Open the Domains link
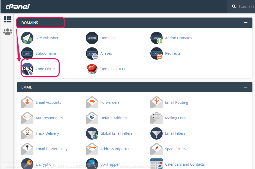 click(x=108, y=38)
